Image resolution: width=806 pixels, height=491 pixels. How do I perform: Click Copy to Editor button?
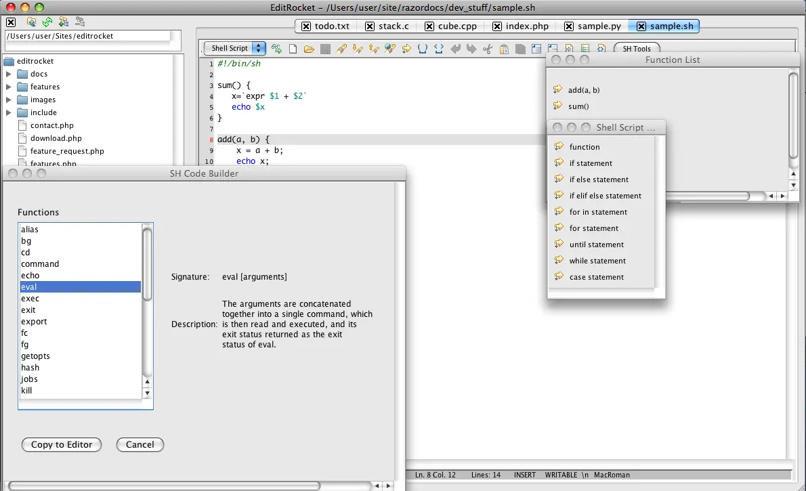[x=62, y=445]
